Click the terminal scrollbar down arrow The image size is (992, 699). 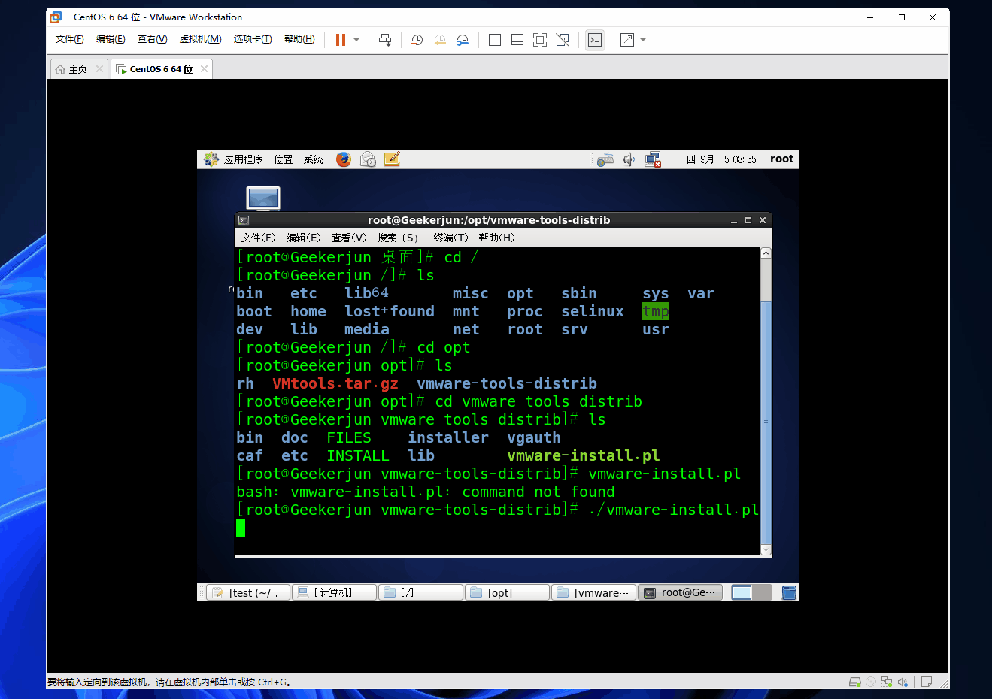pyautogui.click(x=766, y=550)
